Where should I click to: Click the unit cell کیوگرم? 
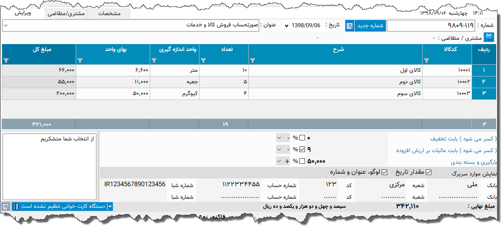tap(174, 93)
